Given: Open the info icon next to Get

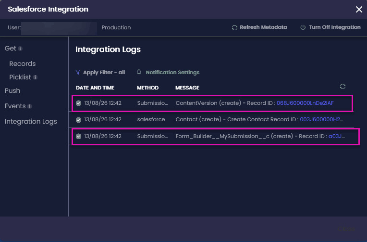Looking at the screenshot, I should click(20, 49).
